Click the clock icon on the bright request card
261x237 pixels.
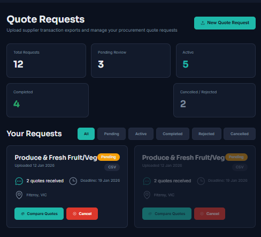(x=73, y=181)
